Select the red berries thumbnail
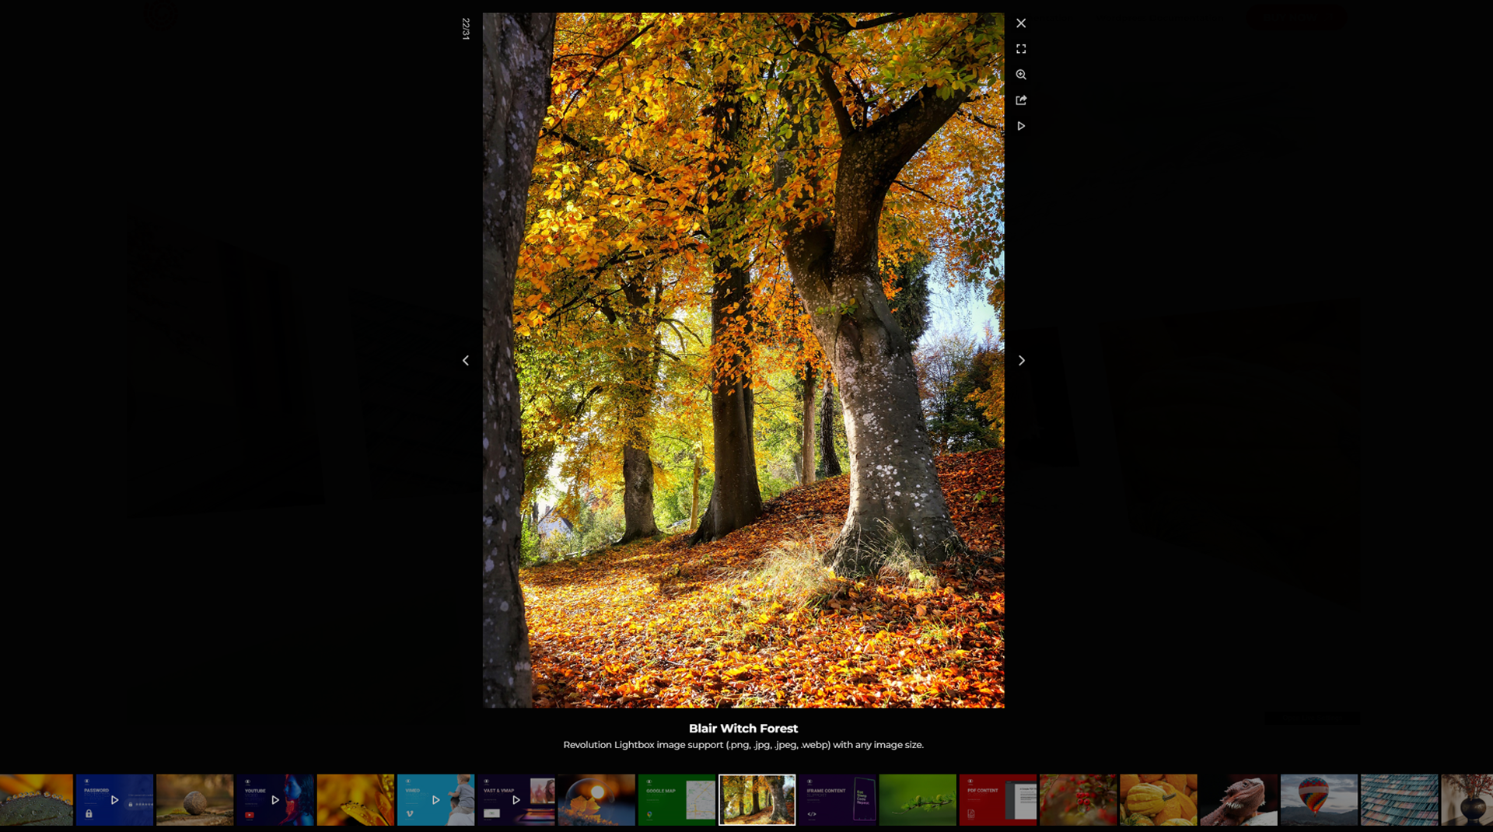The width and height of the screenshot is (1493, 832). click(1078, 799)
